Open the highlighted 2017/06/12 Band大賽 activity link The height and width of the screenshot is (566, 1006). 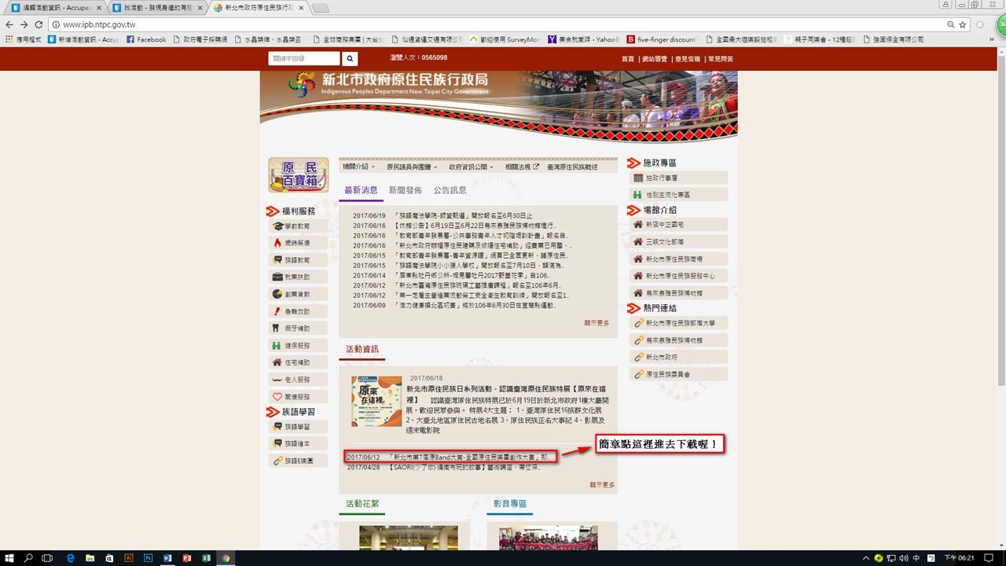(x=448, y=457)
